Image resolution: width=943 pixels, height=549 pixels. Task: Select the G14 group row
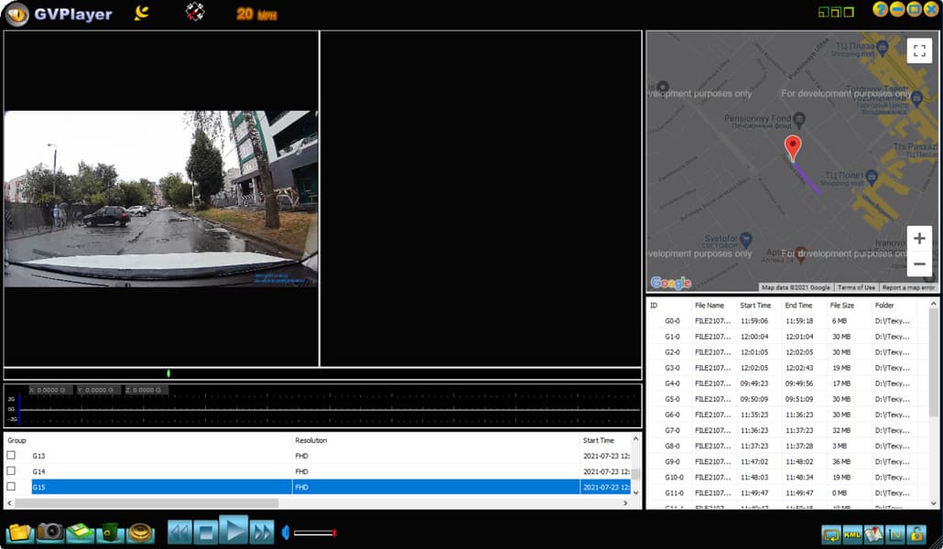point(318,471)
